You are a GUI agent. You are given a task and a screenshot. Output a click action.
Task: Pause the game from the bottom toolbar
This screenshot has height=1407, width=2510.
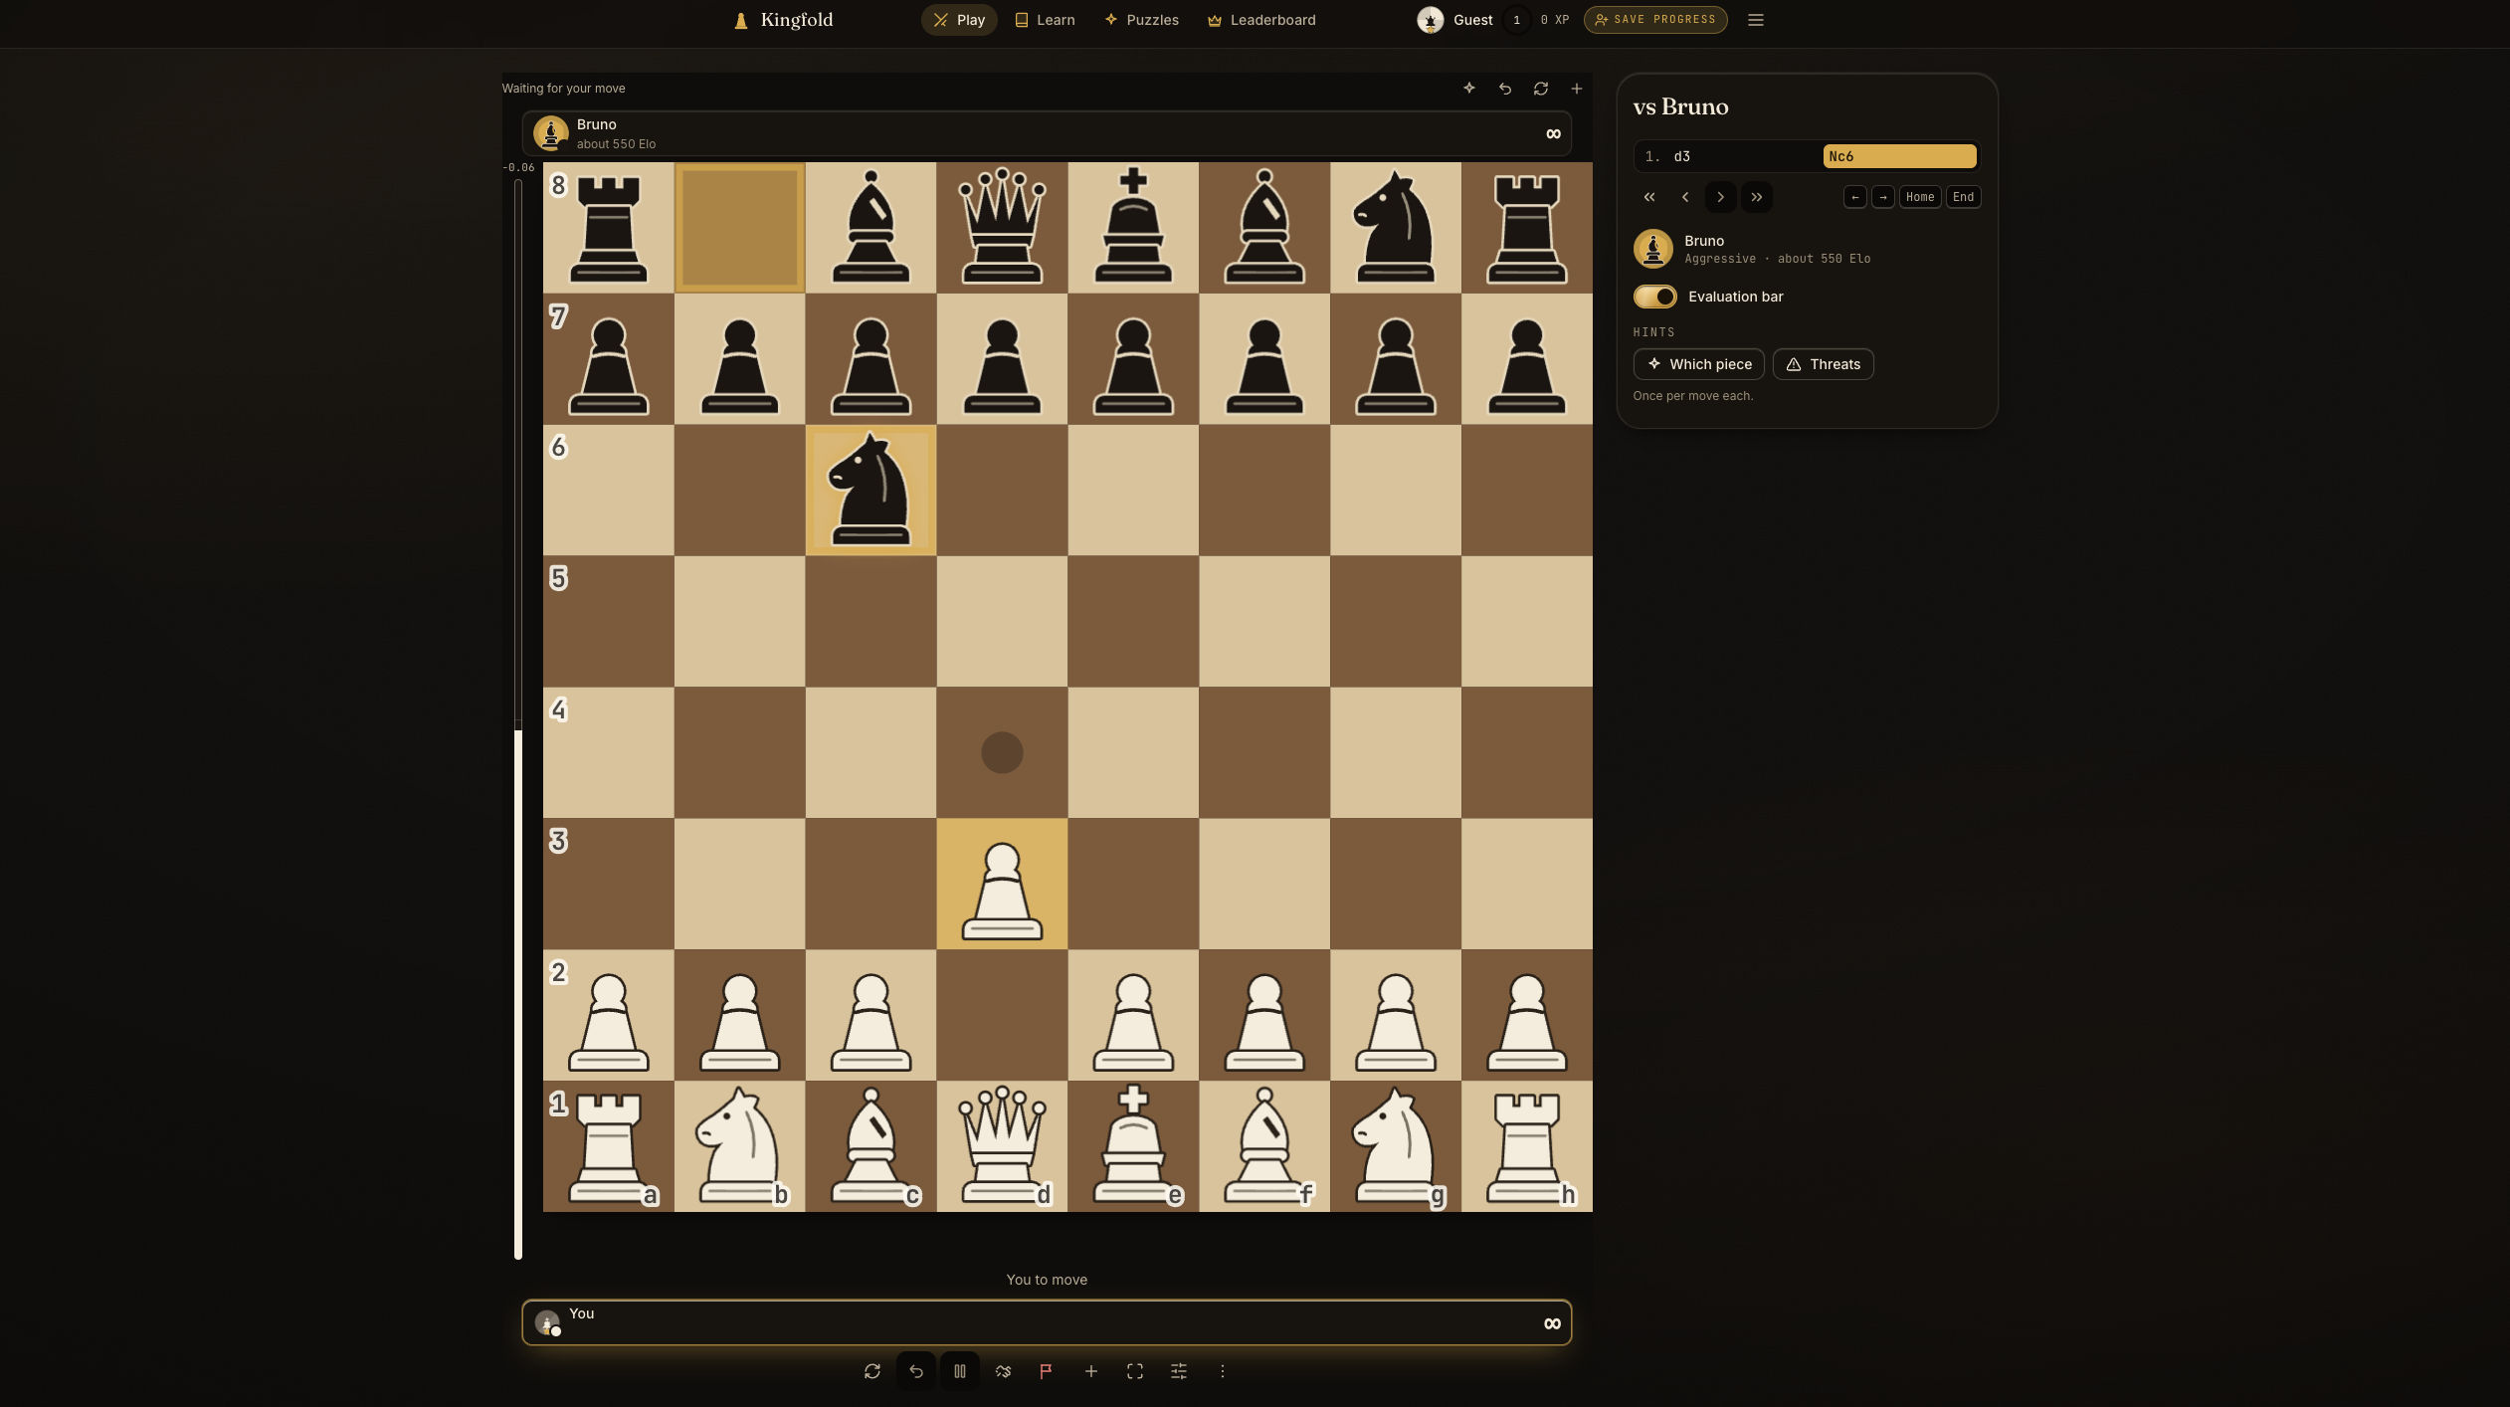959,1371
